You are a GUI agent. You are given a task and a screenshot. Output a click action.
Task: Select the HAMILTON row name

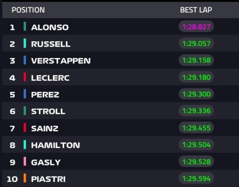click(x=56, y=145)
